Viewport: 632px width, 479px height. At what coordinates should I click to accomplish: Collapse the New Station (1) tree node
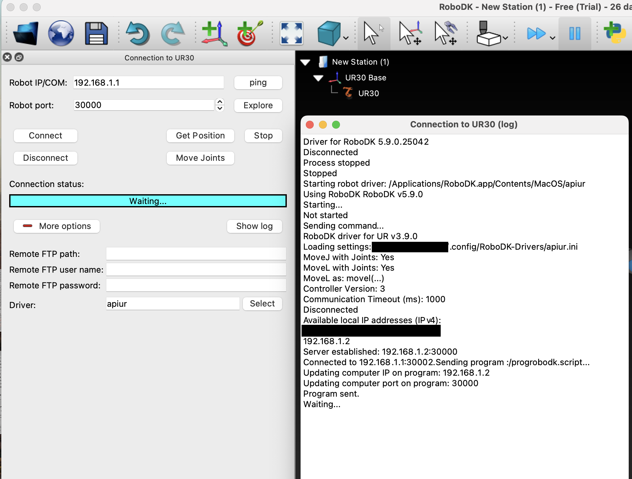coord(305,62)
